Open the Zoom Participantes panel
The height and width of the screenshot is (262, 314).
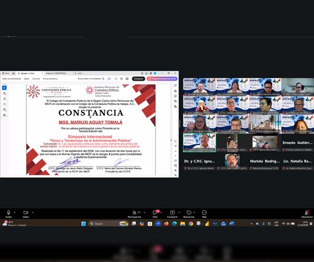[134, 214]
